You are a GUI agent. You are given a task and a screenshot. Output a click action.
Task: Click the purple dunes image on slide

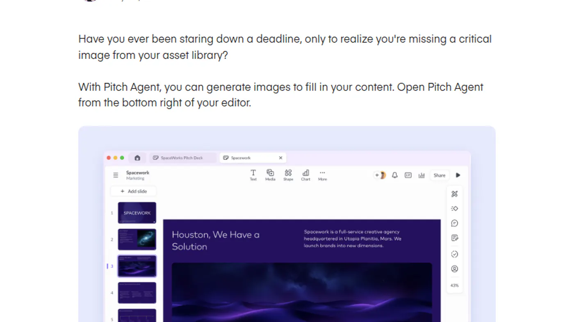tap(302, 292)
